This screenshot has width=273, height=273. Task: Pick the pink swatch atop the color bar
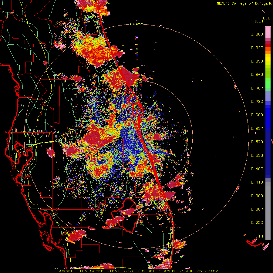pyautogui.click(x=268, y=32)
